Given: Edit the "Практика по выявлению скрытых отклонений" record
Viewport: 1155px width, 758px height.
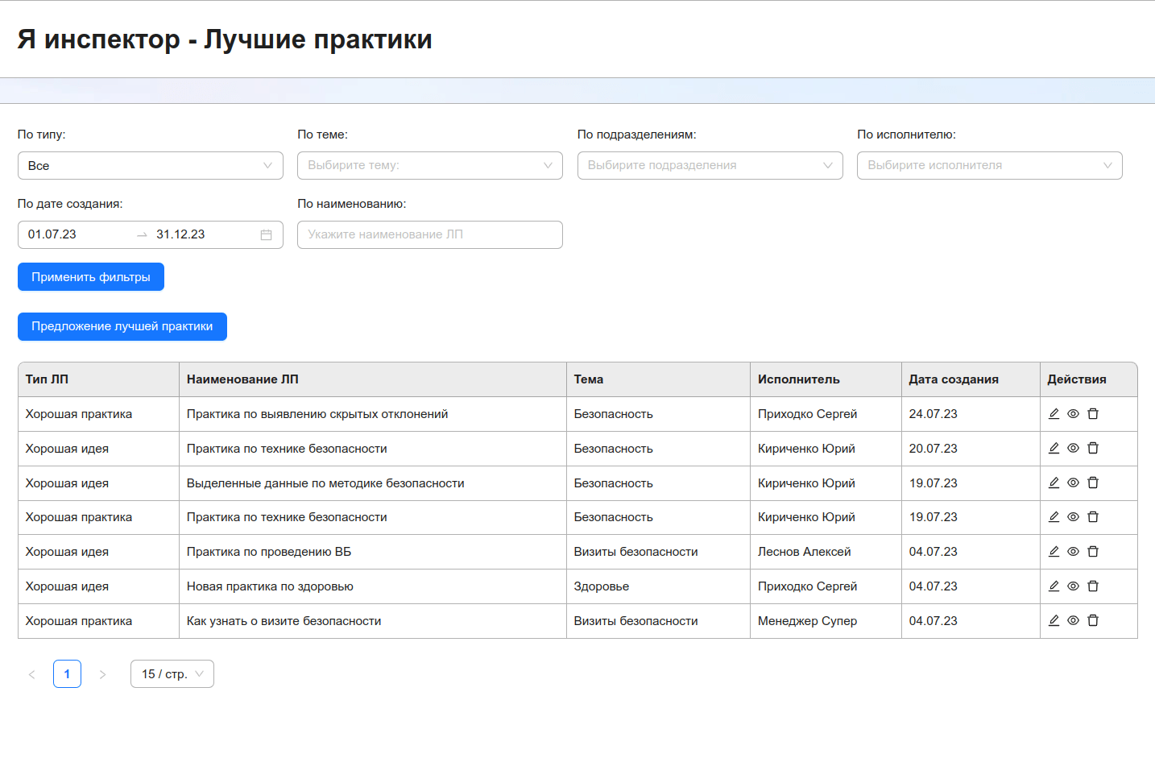Looking at the screenshot, I should (1054, 414).
